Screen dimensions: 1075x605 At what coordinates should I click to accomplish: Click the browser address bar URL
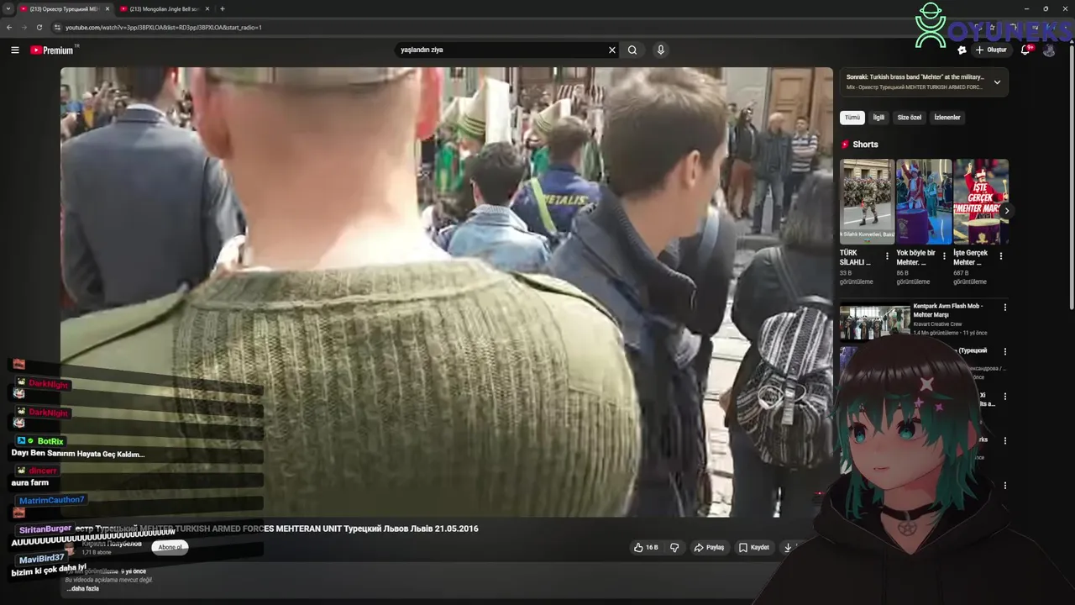tap(164, 28)
